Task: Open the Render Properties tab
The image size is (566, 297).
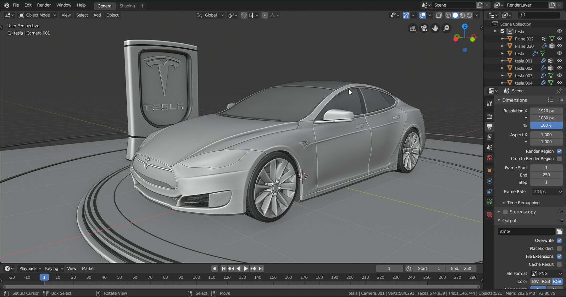Action: pyautogui.click(x=489, y=116)
